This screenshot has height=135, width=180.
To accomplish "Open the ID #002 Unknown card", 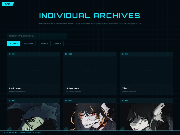I will point(90,73).
